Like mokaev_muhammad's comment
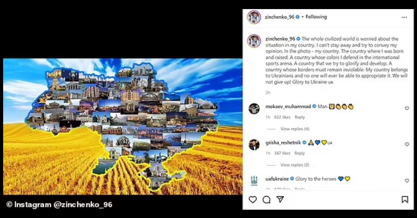This screenshot has height=218, width=417. tap(407, 108)
